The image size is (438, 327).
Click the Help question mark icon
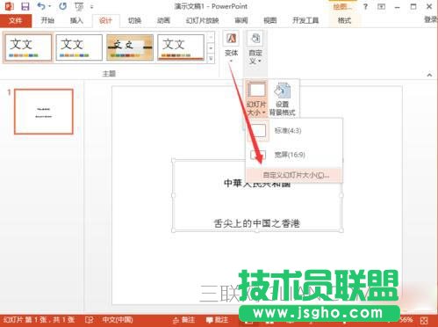365,6
